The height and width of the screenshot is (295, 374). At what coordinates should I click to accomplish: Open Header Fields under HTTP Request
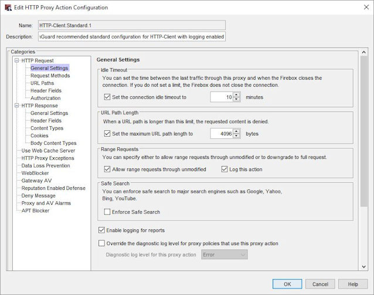pyautogui.click(x=46, y=90)
